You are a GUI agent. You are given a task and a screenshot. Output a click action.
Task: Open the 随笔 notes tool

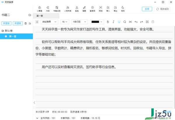coord(84,9)
